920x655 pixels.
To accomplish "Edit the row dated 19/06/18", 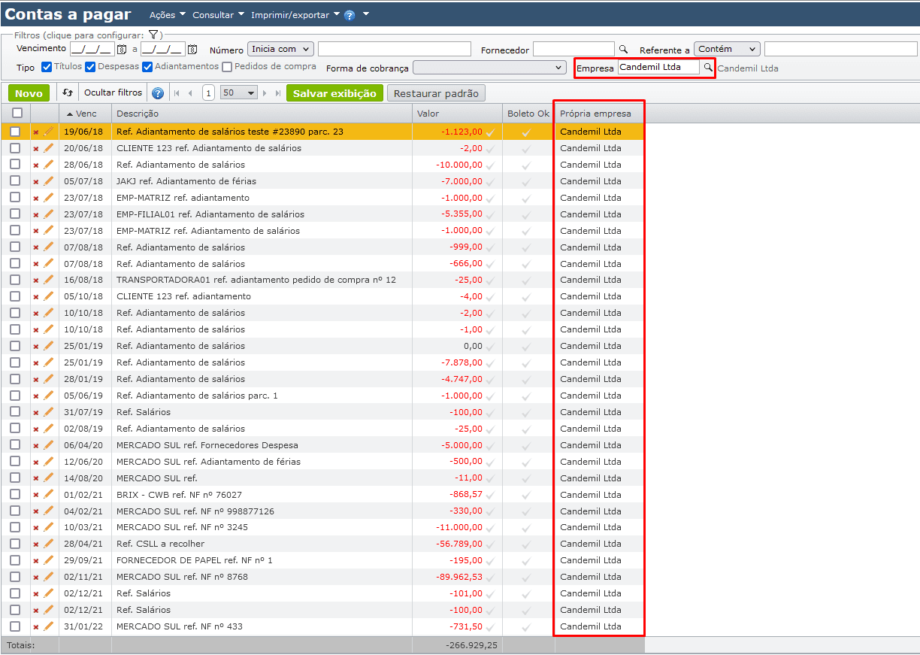I will 49,132.
